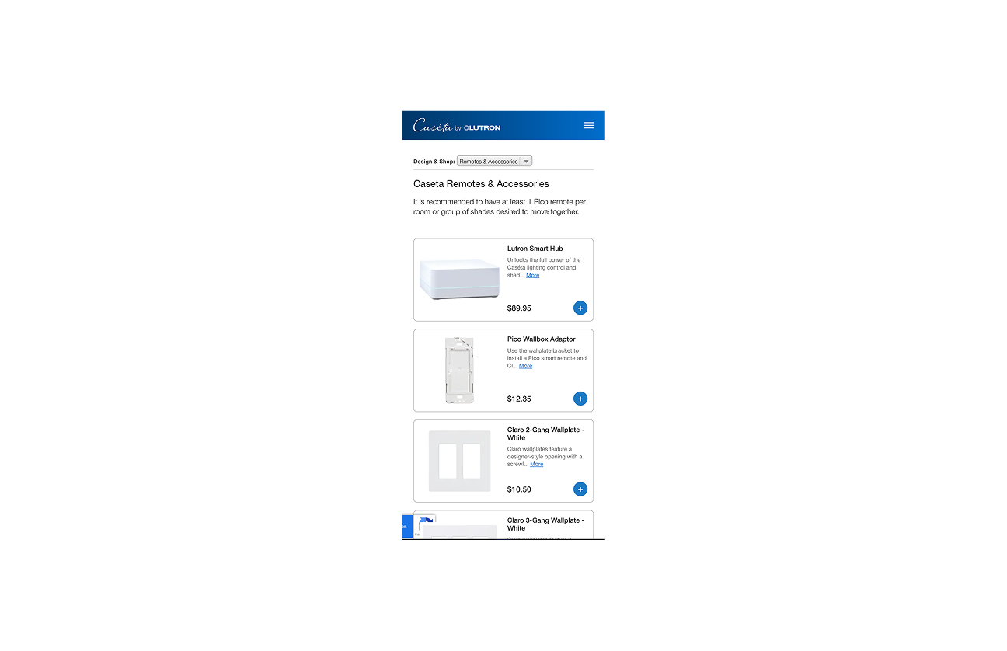1007x651 pixels.
Task: Open the Design & Shop category dropdown
Action: tap(494, 162)
